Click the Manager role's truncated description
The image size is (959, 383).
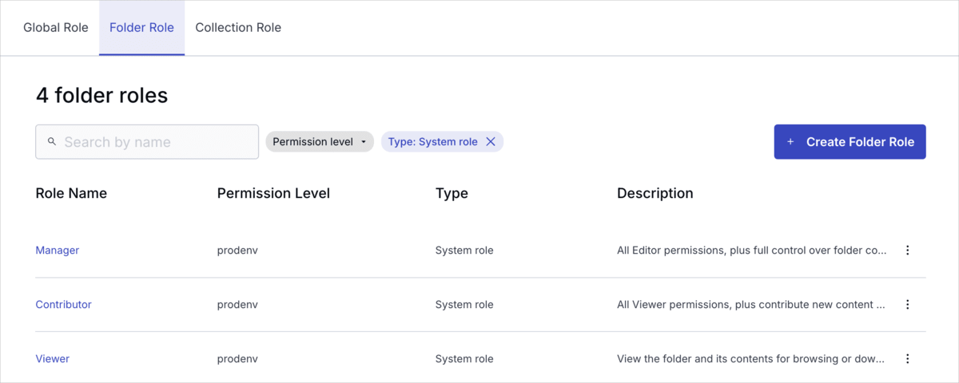751,251
